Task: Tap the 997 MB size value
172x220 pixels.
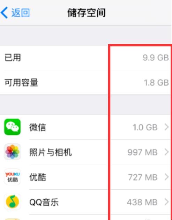Action: pos(142,152)
